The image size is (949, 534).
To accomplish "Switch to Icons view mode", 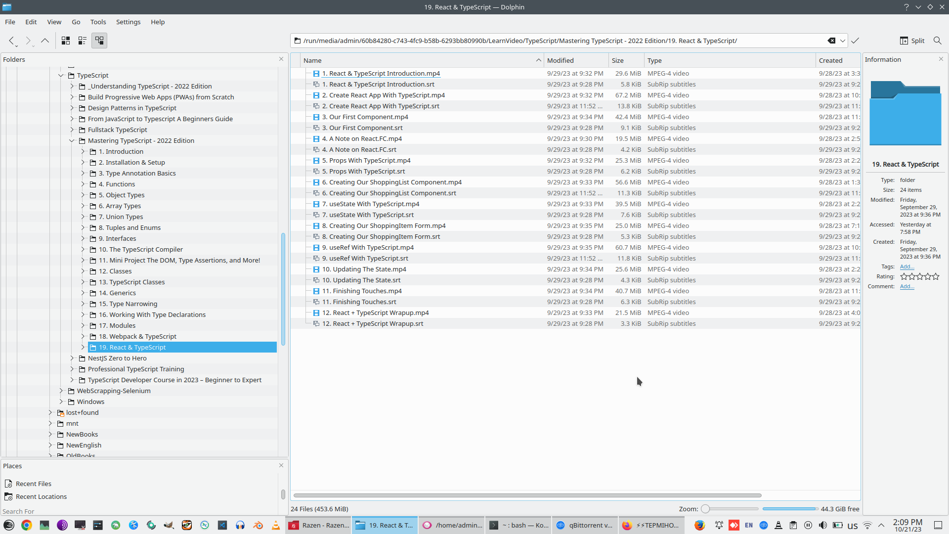I will pos(66,41).
